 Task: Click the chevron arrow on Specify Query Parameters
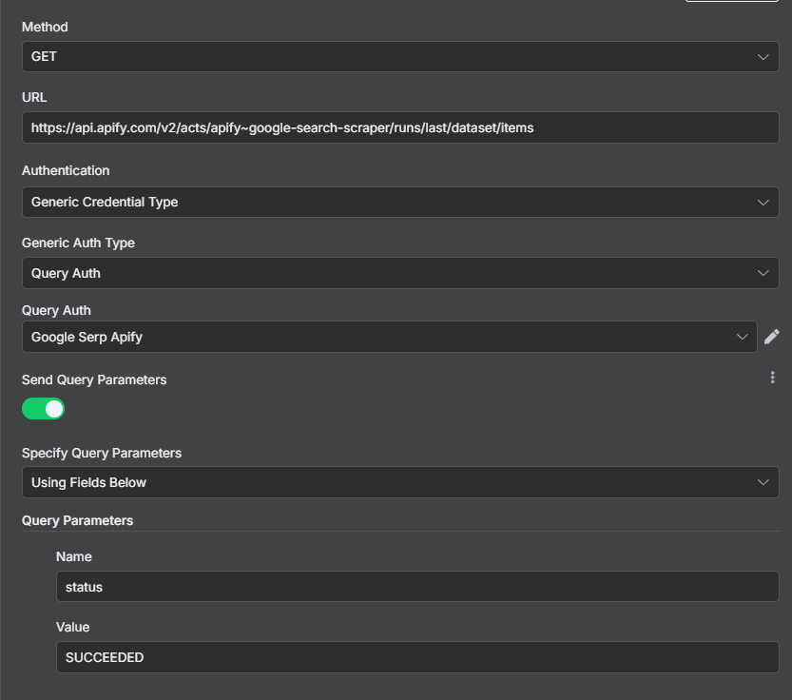[763, 482]
